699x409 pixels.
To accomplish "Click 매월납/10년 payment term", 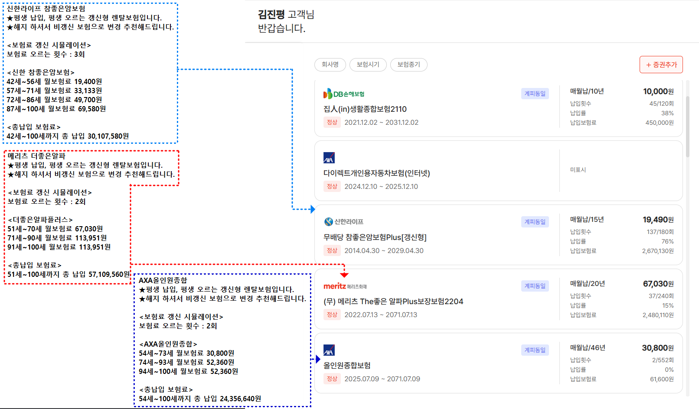I will 587,91.
